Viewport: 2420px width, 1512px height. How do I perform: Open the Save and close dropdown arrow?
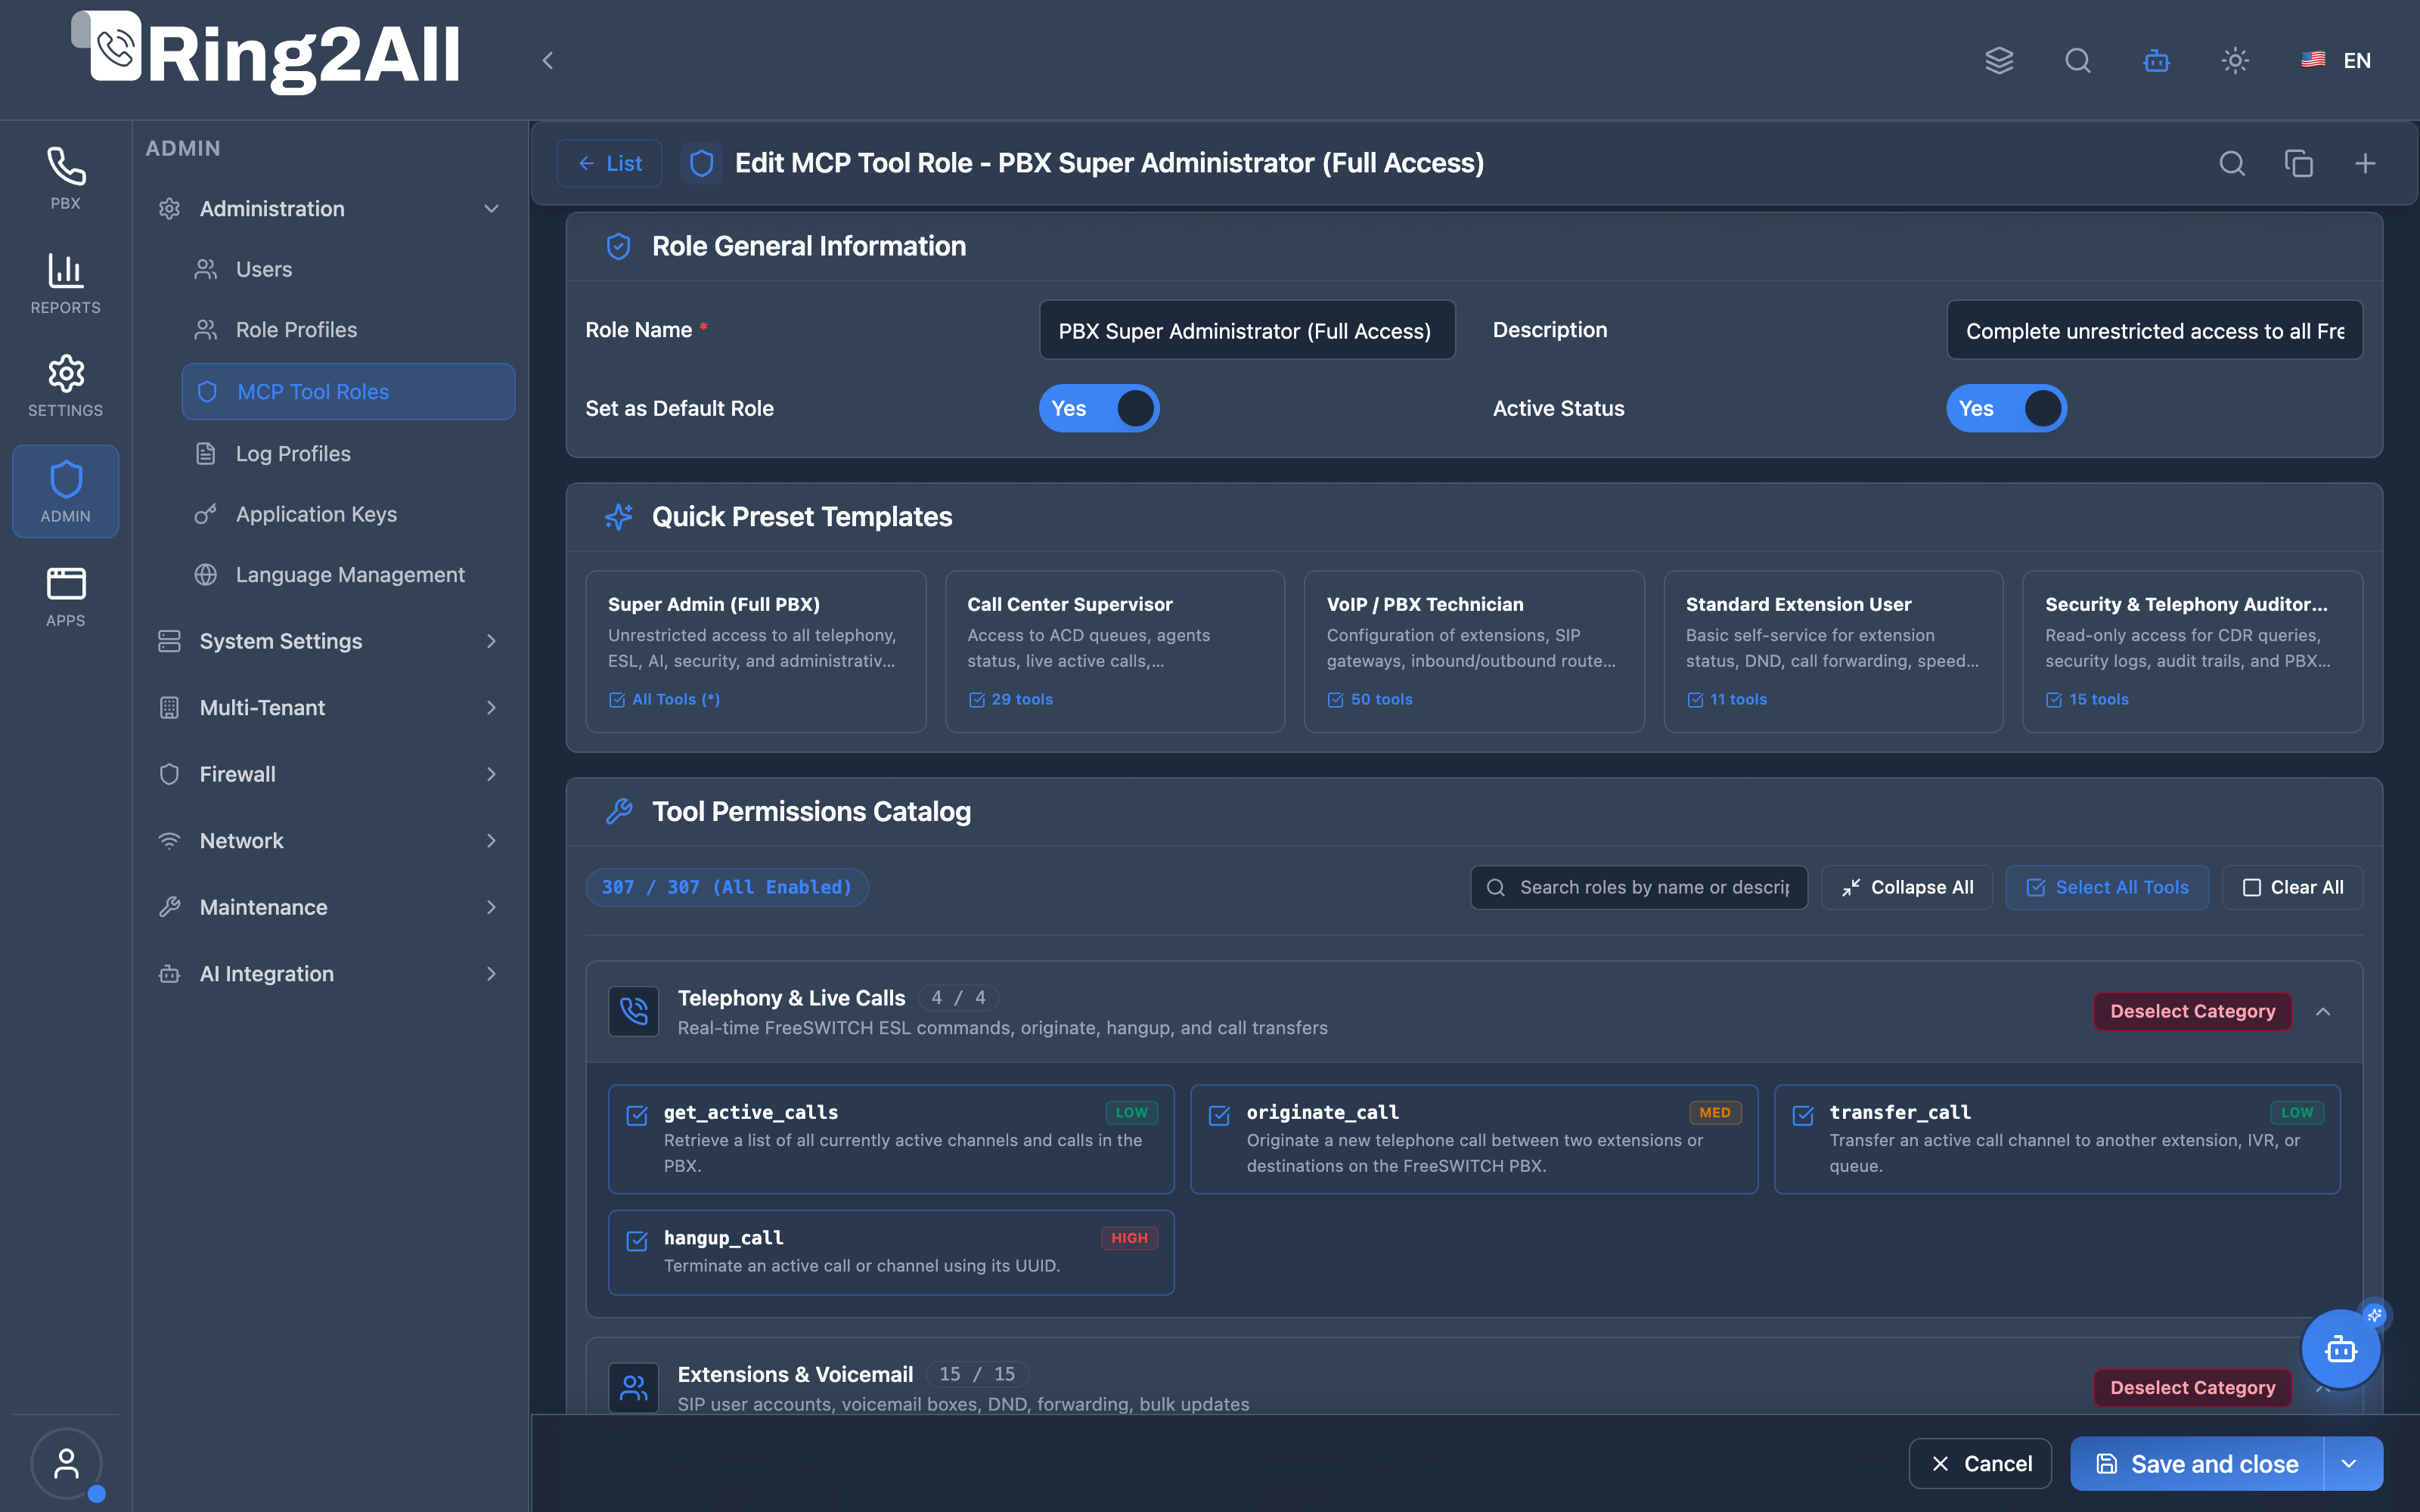click(x=2349, y=1464)
